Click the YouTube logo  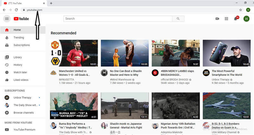21,19
